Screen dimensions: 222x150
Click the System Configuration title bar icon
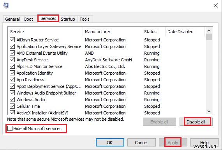click(x=6, y=5)
